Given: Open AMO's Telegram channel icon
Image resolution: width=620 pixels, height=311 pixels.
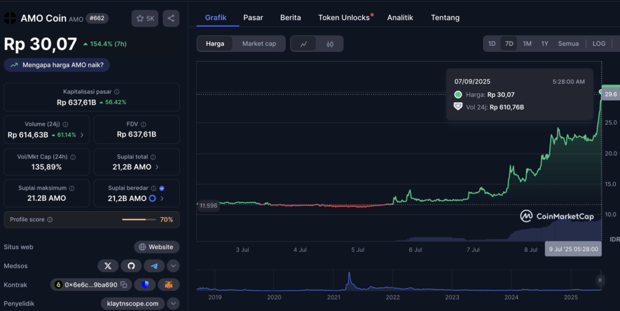Looking at the screenshot, I should pyautogui.click(x=154, y=266).
